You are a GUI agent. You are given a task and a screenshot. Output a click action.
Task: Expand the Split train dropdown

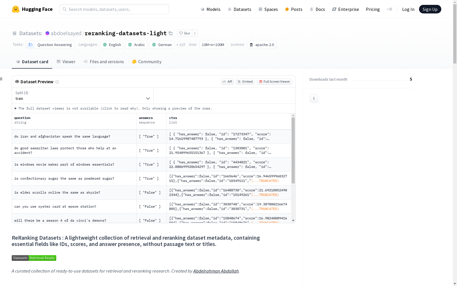tap(83, 96)
